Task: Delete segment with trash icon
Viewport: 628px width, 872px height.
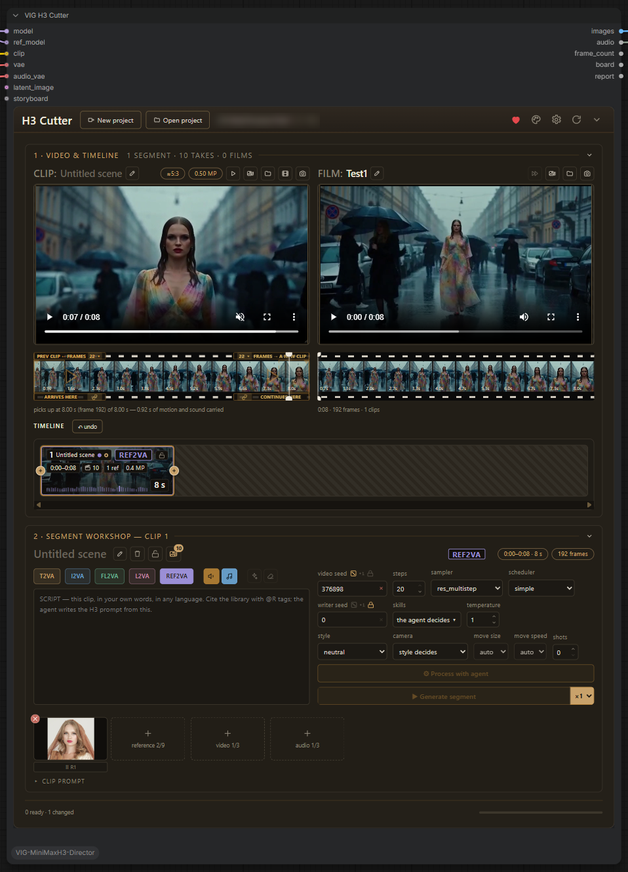Action: pyautogui.click(x=138, y=554)
